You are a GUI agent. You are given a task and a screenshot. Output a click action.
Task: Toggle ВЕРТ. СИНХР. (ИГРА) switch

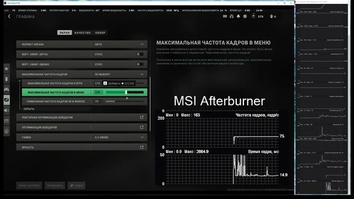pos(140,54)
